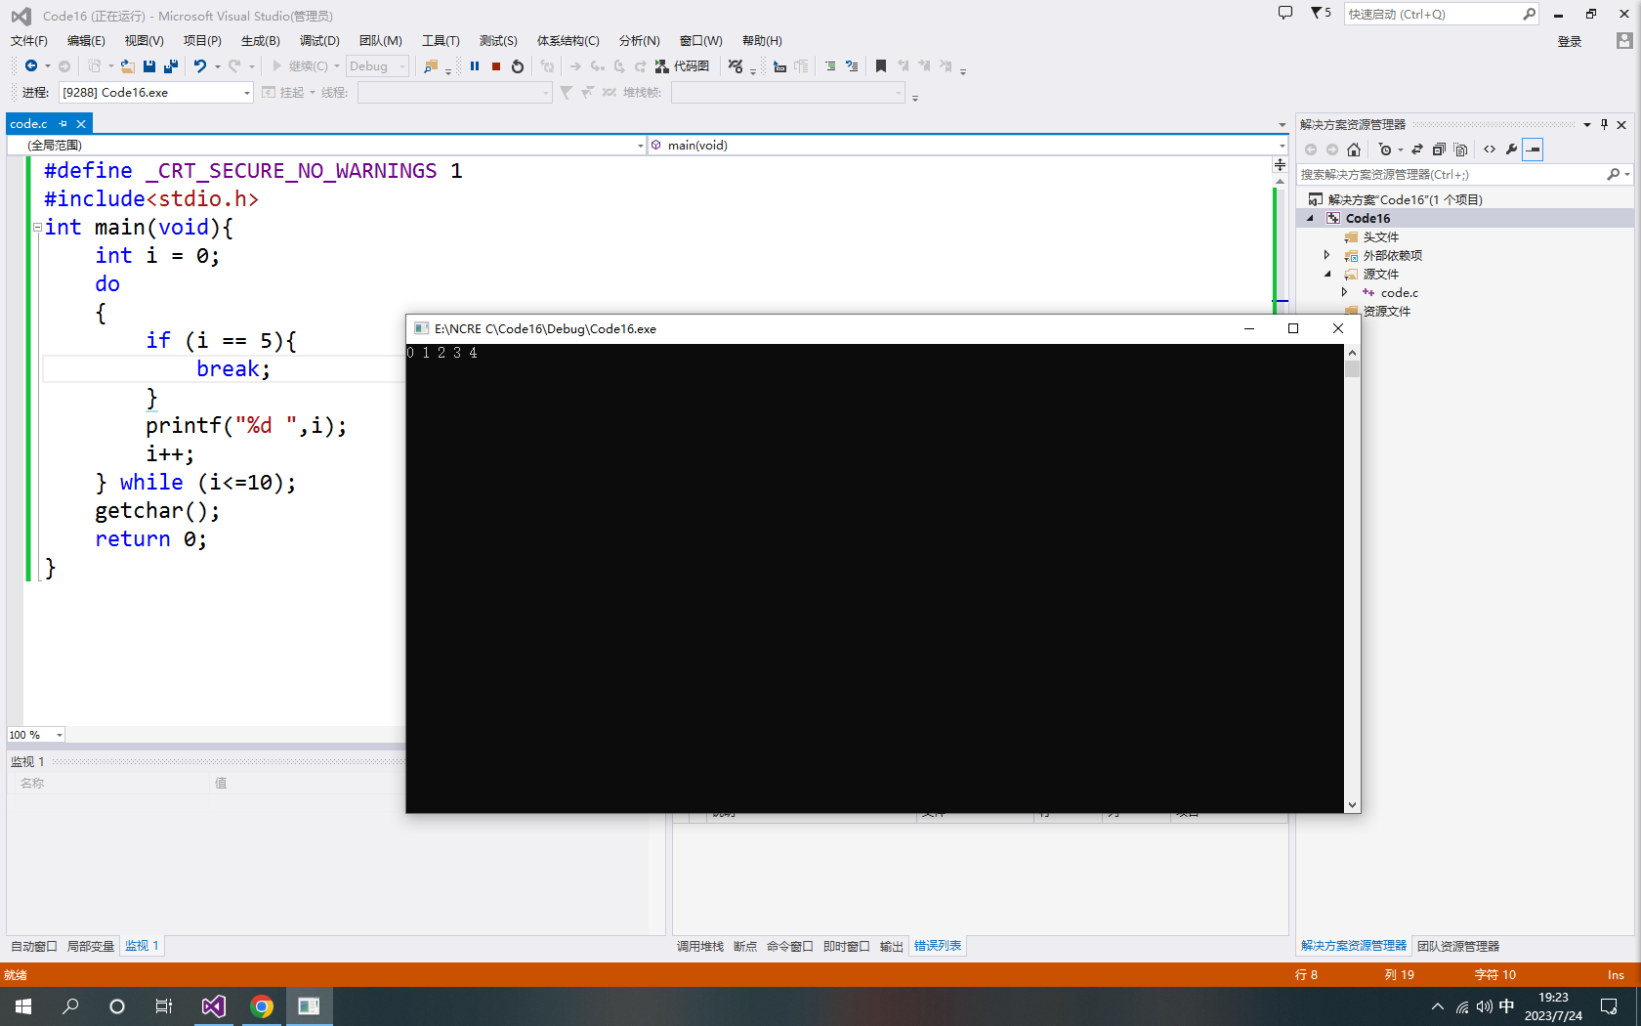Image resolution: width=1641 pixels, height=1026 pixels.
Task: Open the Solution Explorer window options arrow
Action: click(1587, 124)
